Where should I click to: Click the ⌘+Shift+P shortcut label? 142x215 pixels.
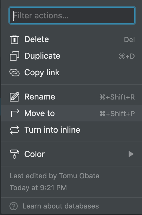[x=117, y=114]
